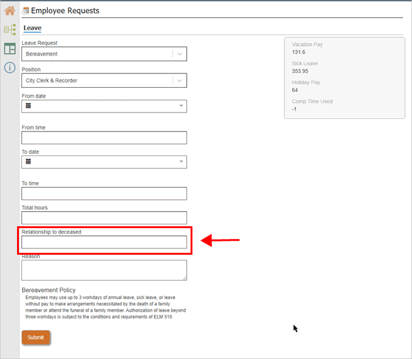Click the layout panel icon in sidebar
Viewport: 412px width, 359px height.
tap(9, 49)
